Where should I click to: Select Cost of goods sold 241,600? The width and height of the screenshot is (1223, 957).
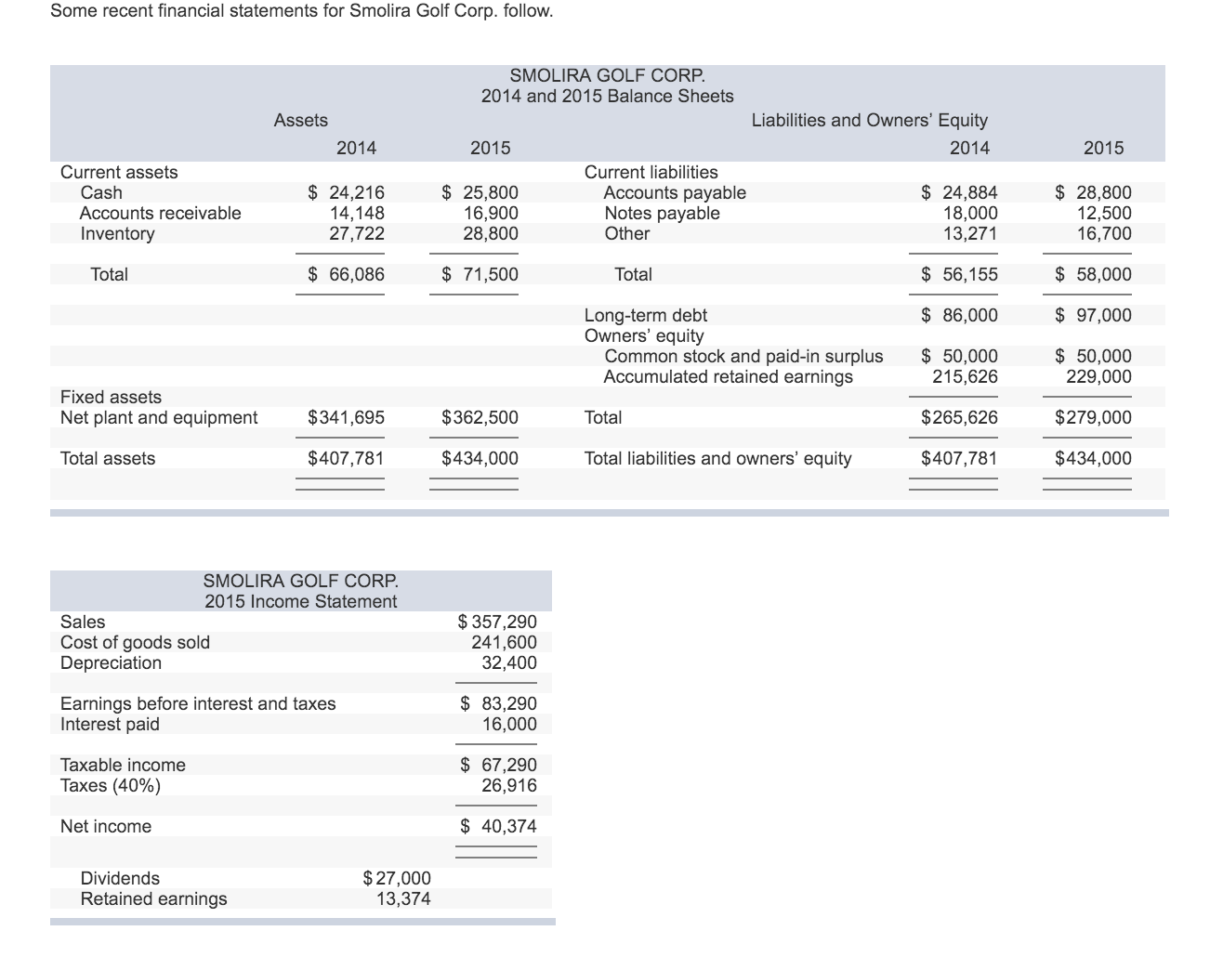[x=504, y=642]
